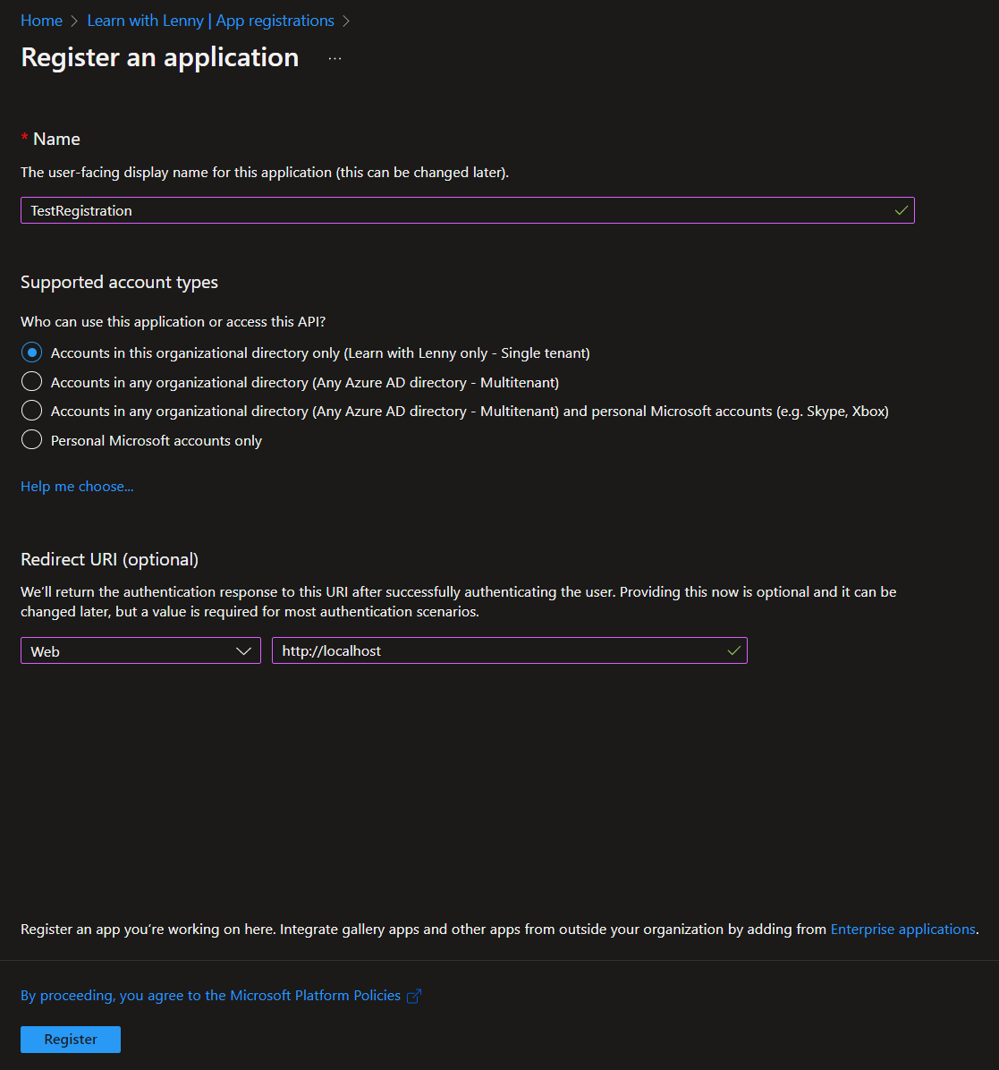
Task: Select Personal Microsoft accounts only
Action: coord(31,439)
